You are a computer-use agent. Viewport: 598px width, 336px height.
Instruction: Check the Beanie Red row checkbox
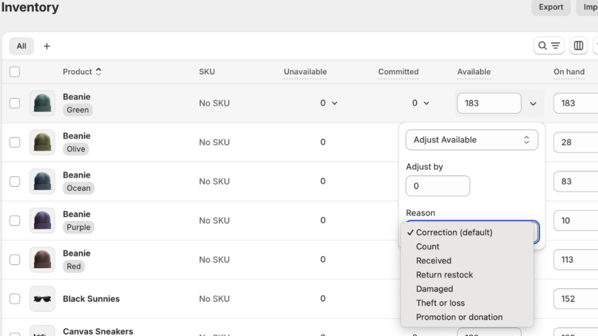point(15,259)
